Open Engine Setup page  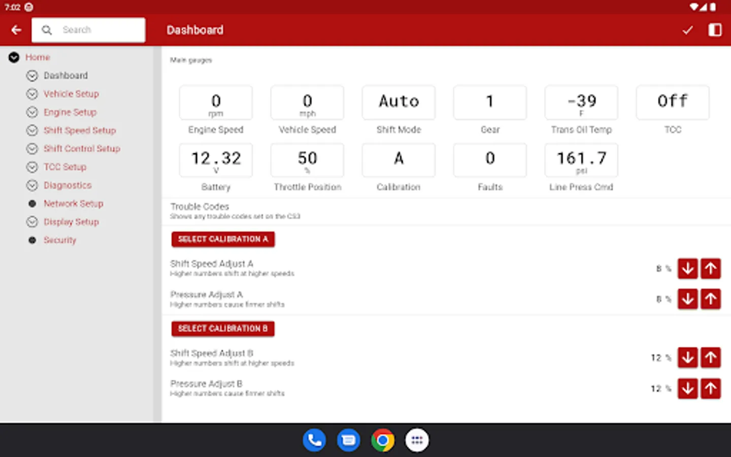coord(70,112)
